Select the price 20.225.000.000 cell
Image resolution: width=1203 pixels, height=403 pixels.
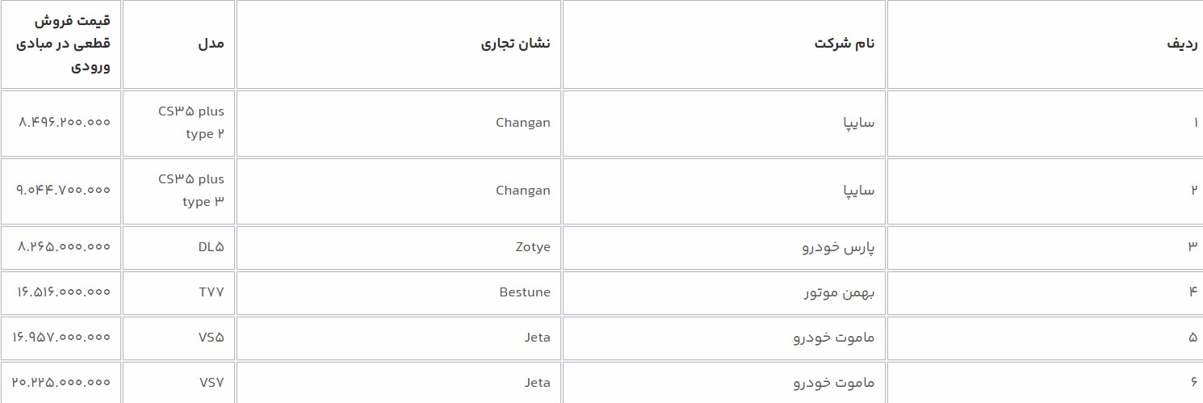[x=61, y=383]
